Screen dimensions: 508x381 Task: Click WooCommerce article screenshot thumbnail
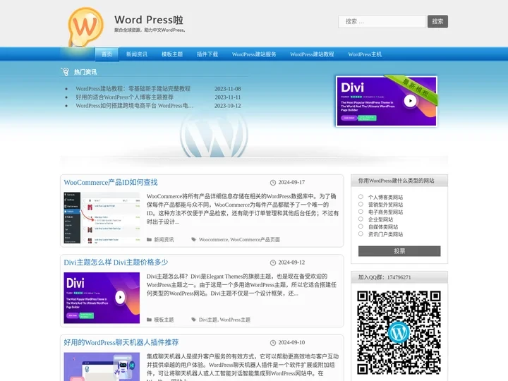click(102, 218)
